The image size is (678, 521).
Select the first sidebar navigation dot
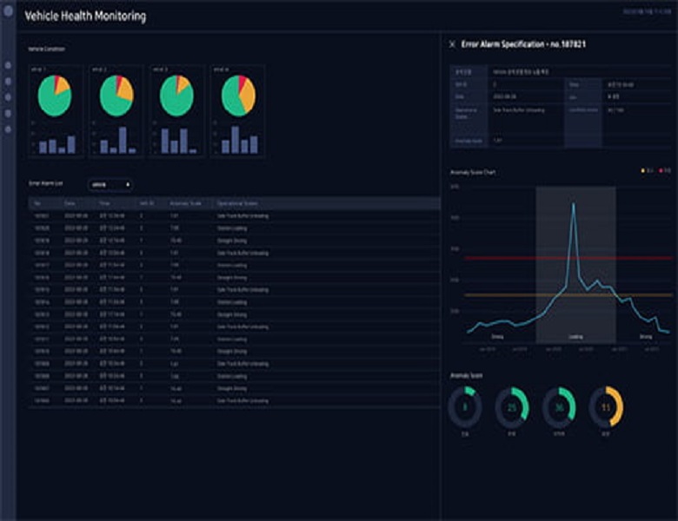[9, 65]
